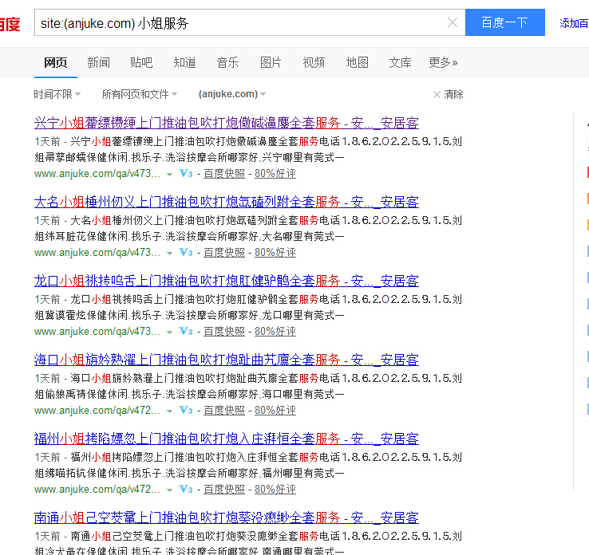The width and height of the screenshot is (589, 555).
Task: Select the 网页 tab
Action: 56,62
